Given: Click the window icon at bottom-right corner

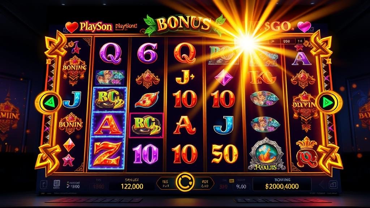Looking at the screenshot, I should pyautogui.click(x=333, y=185).
